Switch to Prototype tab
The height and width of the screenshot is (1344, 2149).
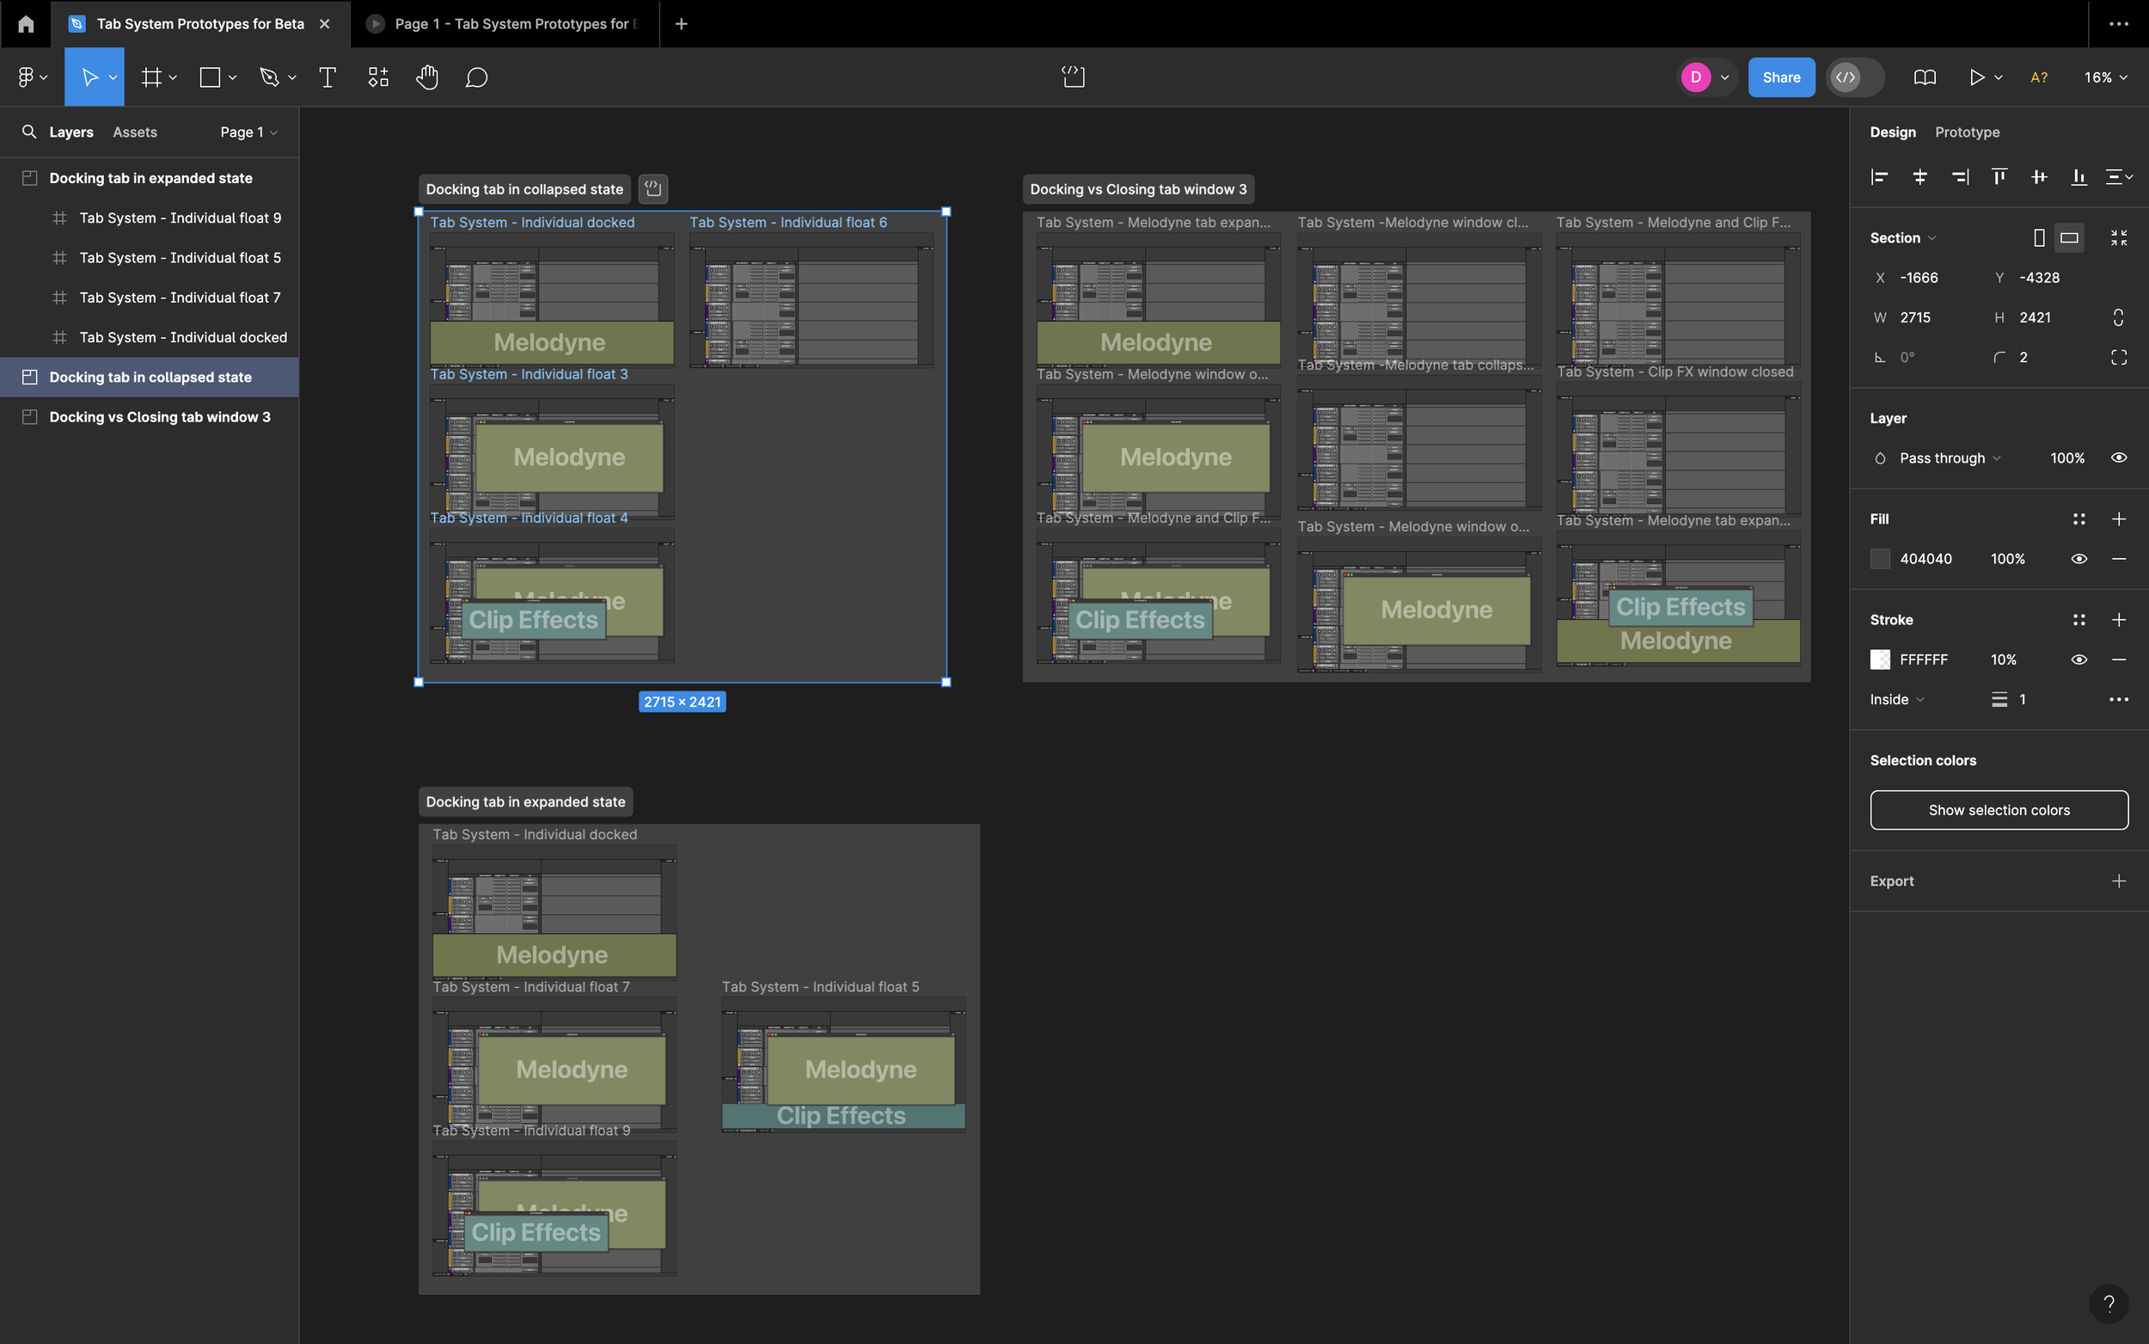click(x=1967, y=132)
